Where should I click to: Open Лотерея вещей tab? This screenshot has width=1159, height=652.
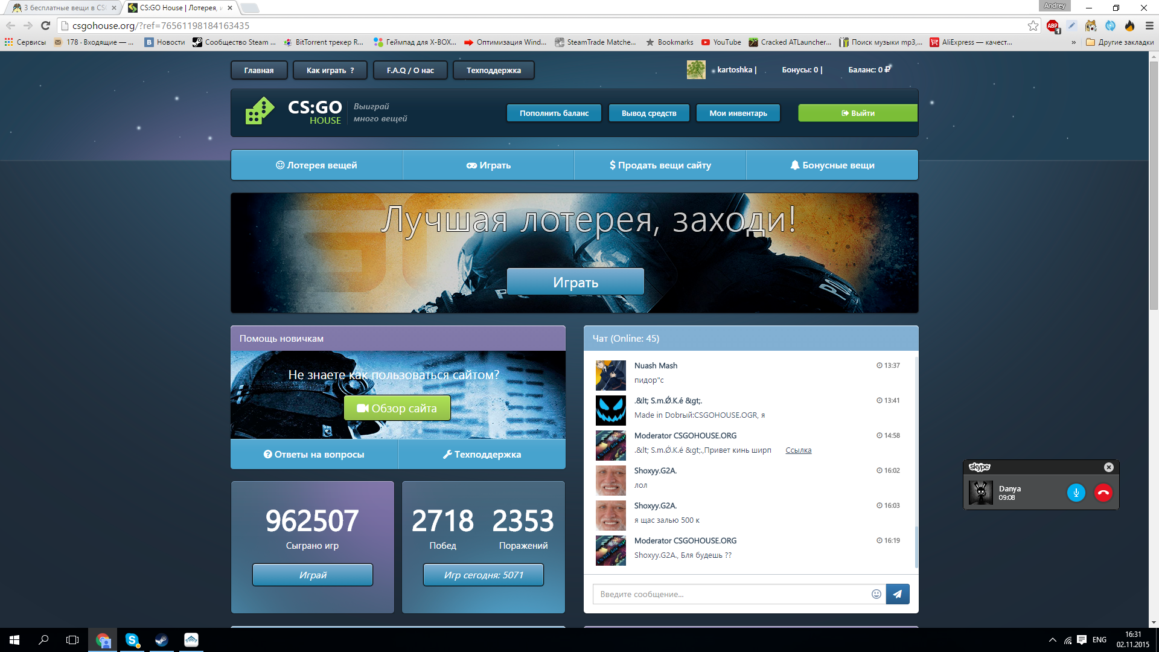point(317,165)
